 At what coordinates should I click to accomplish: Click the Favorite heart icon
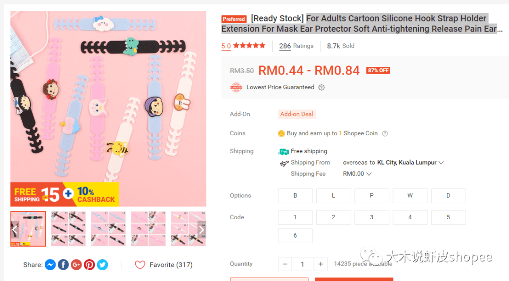tap(140, 265)
